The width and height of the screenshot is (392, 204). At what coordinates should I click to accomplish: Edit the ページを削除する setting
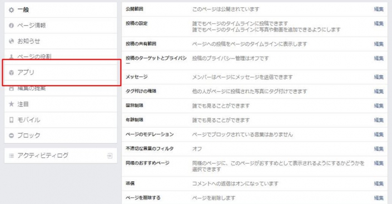pyautogui.click(x=379, y=198)
